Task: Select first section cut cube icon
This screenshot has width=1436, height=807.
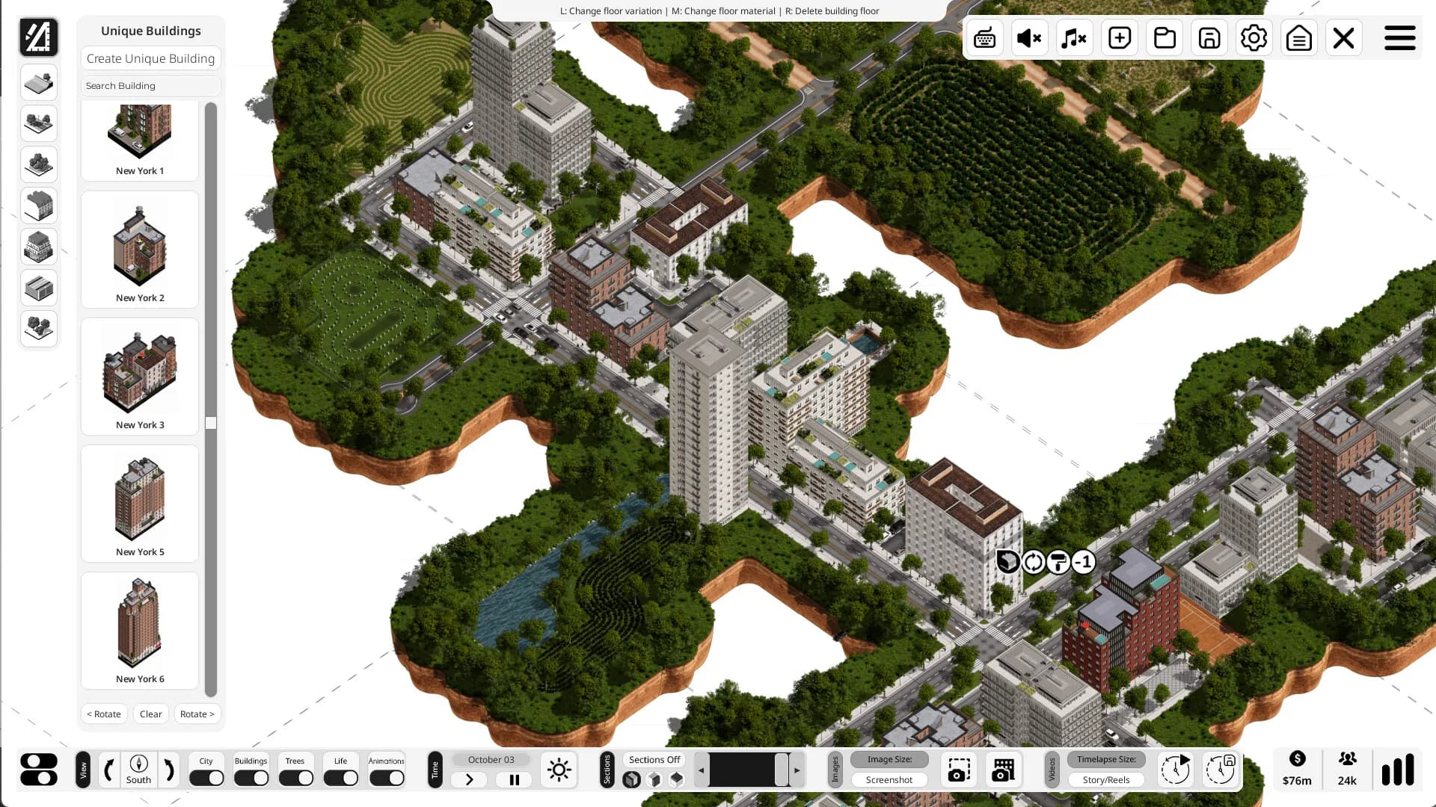Action: pos(632,779)
